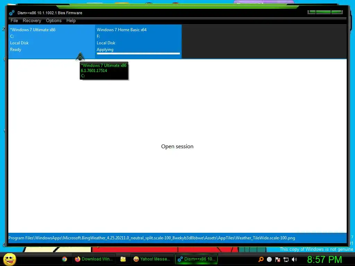Click 'Applying' status on F: tile

[x=105, y=50]
